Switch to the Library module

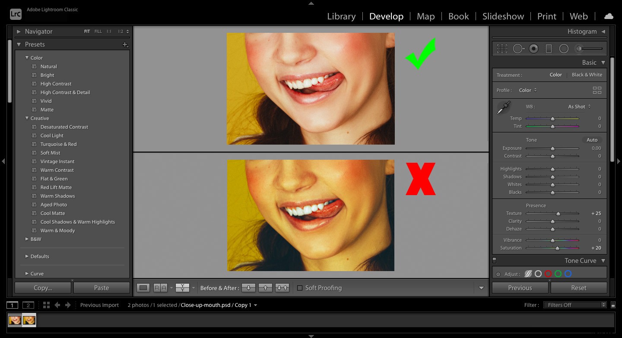(341, 16)
